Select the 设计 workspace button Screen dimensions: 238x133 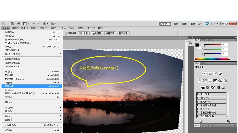click(176, 24)
